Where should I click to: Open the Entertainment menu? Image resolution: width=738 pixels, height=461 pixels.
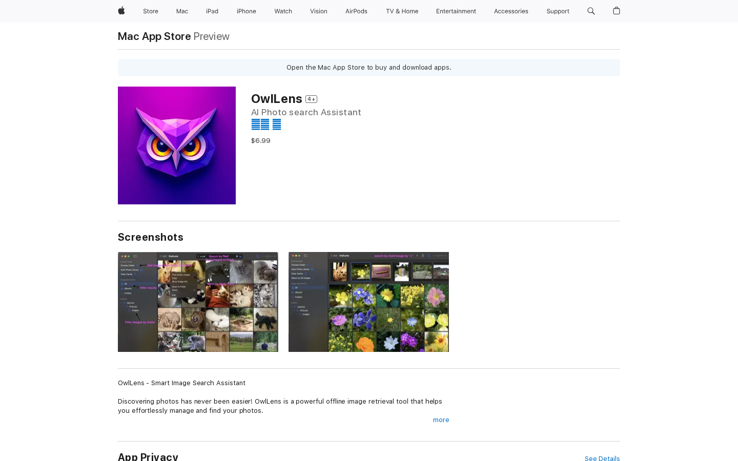456,11
